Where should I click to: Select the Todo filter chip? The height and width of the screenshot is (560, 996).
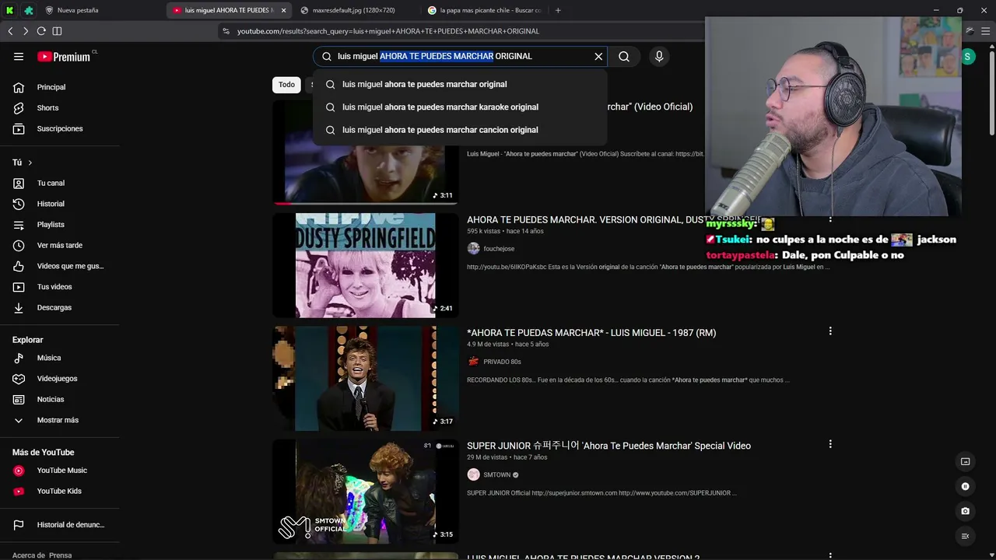(x=286, y=85)
